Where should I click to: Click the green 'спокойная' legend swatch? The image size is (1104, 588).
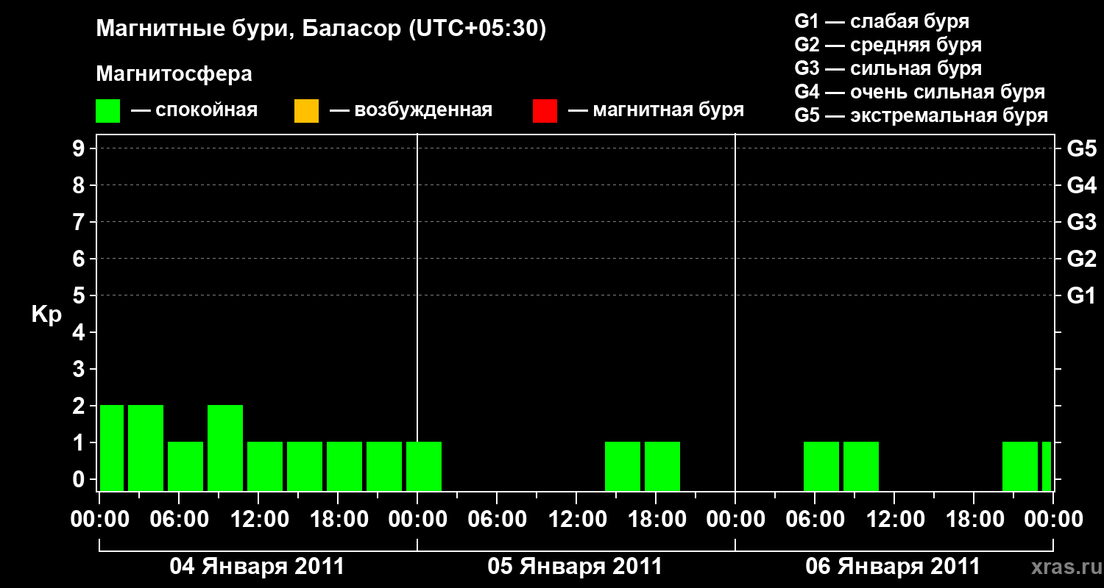pyautogui.click(x=107, y=110)
